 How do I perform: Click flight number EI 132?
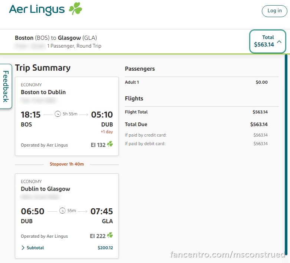pyautogui.click(x=98, y=145)
